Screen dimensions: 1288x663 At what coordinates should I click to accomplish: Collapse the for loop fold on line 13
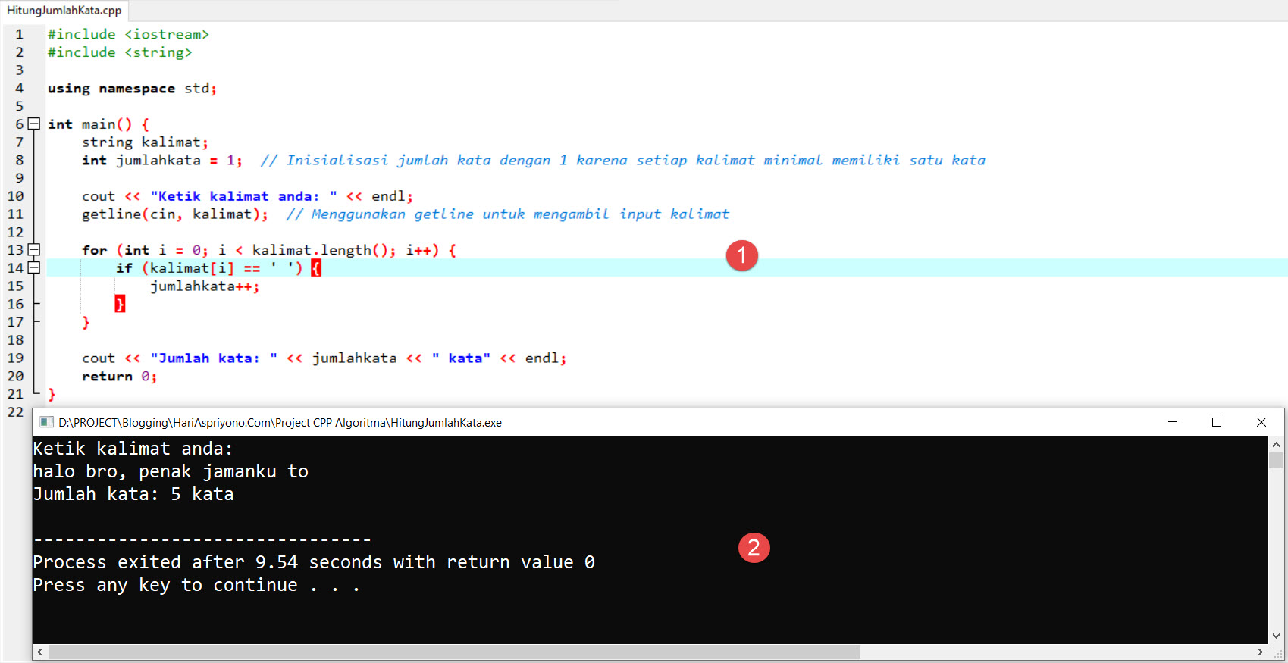click(x=33, y=249)
